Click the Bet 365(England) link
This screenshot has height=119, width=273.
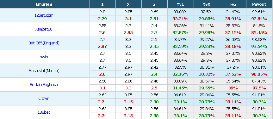(x=44, y=43)
